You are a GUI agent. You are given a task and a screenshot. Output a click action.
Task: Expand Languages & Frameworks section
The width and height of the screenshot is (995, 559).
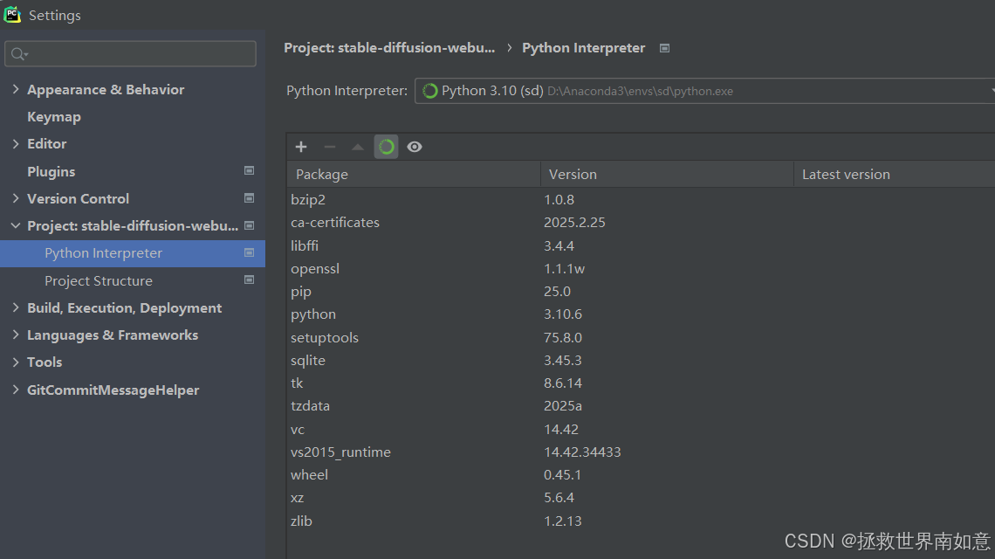(x=16, y=335)
